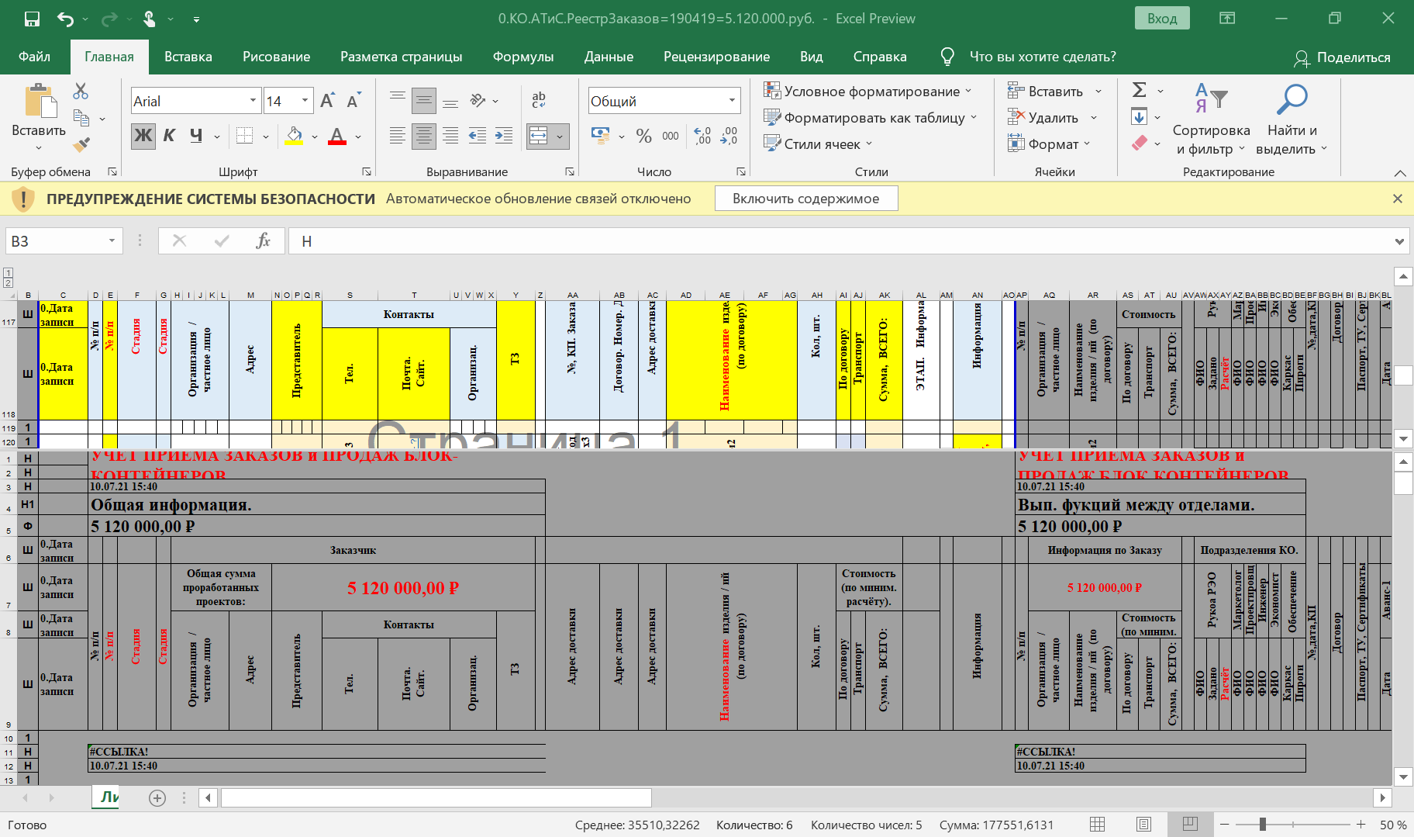
Task: Click the Cut scissors icon
Action: point(81,91)
